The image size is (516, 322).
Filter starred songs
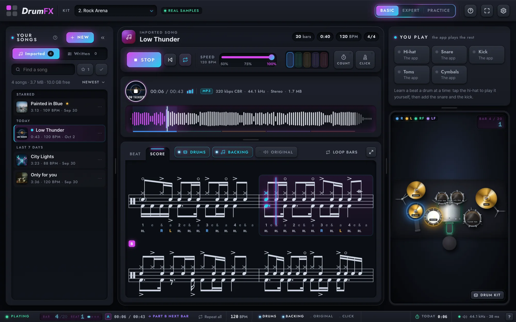[85, 70]
